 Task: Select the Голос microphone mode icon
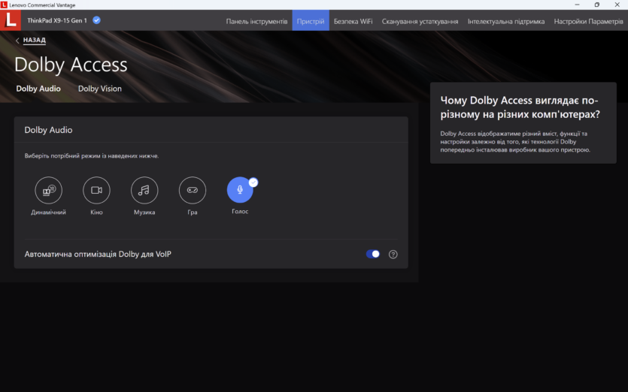[240, 189]
